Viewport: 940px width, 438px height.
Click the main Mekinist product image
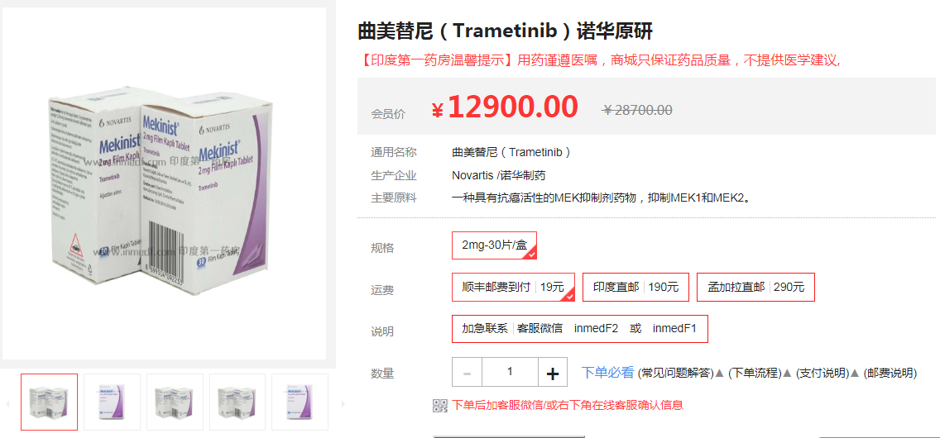point(164,183)
